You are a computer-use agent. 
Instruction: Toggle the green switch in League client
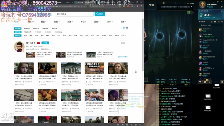(x=190, y=12)
